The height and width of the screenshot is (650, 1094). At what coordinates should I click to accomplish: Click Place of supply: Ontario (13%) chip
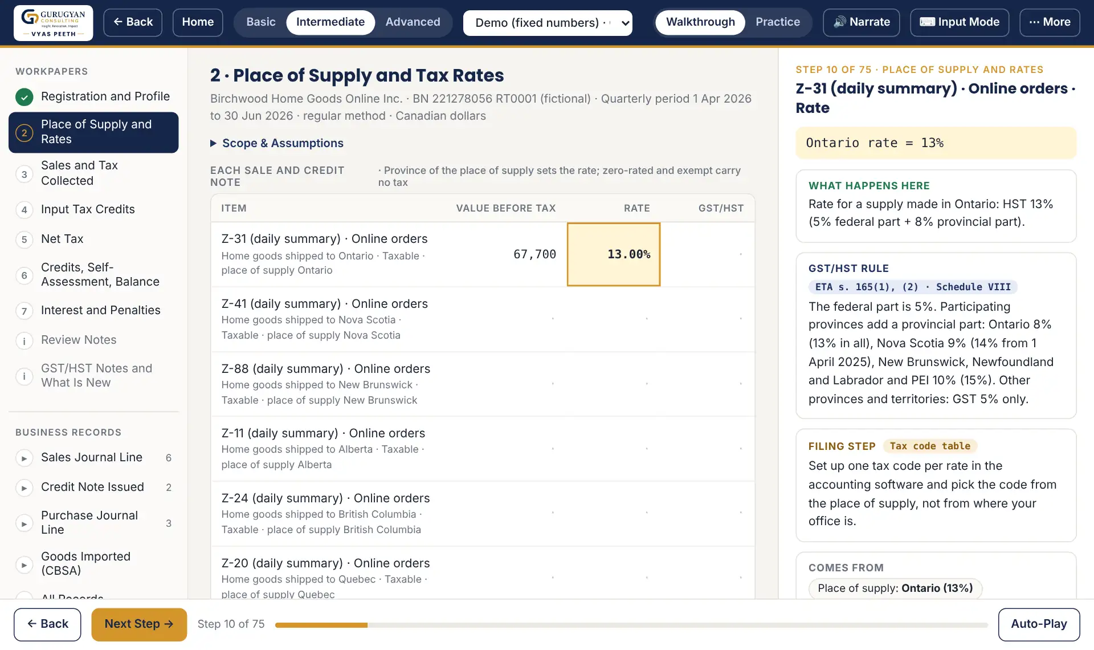tap(895, 588)
